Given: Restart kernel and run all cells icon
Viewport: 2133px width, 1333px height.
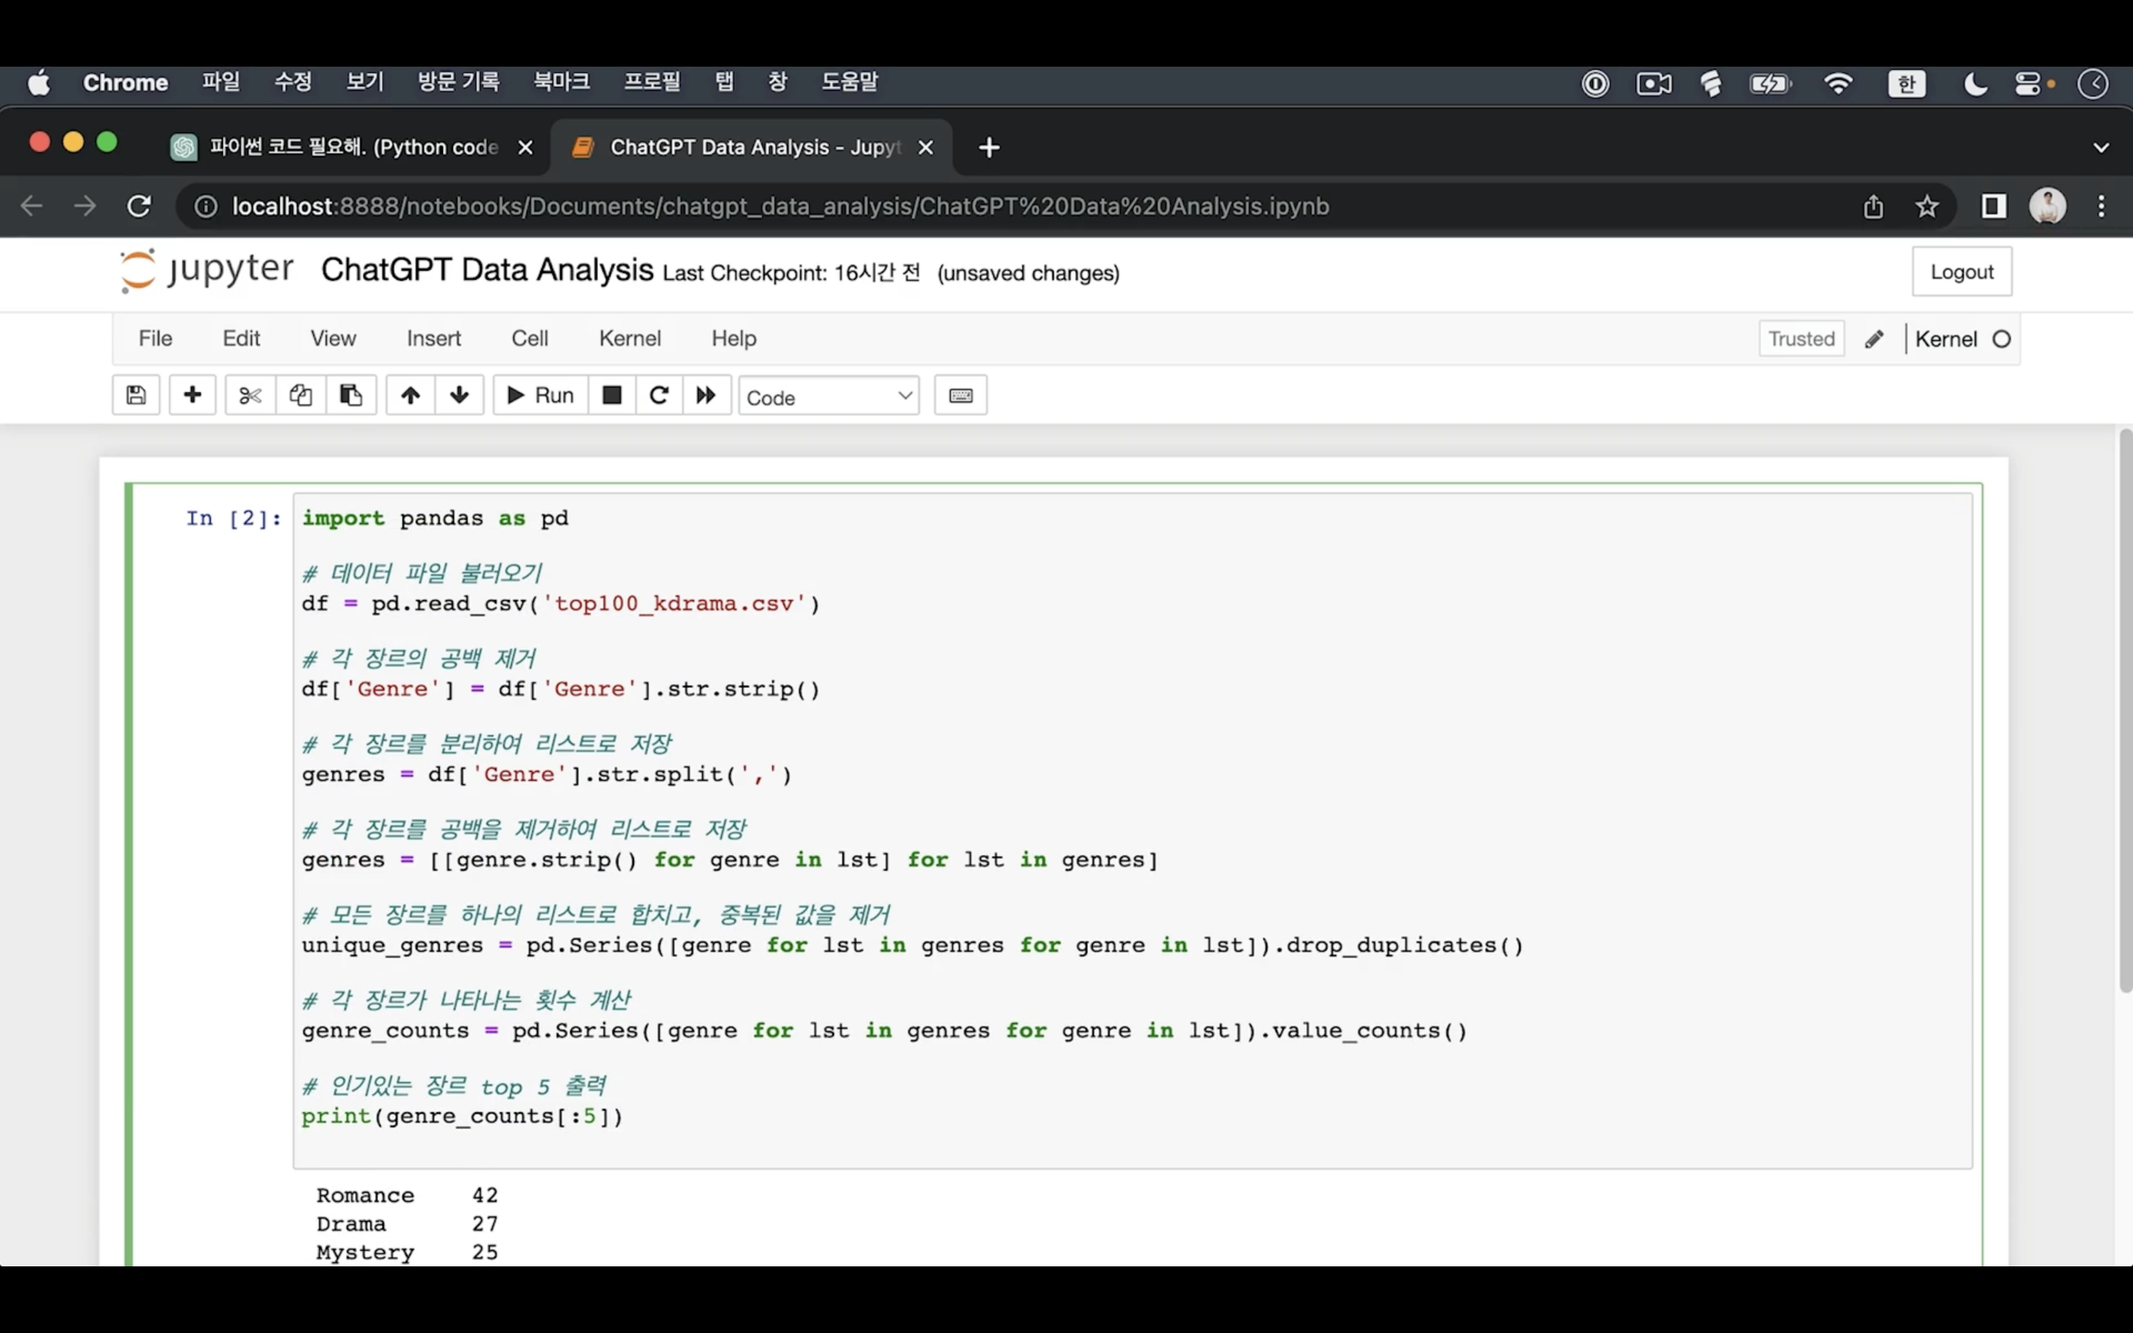Looking at the screenshot, I should pos(706,395).
